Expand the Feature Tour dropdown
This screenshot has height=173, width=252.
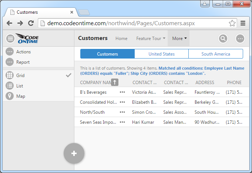pos(150,39)
